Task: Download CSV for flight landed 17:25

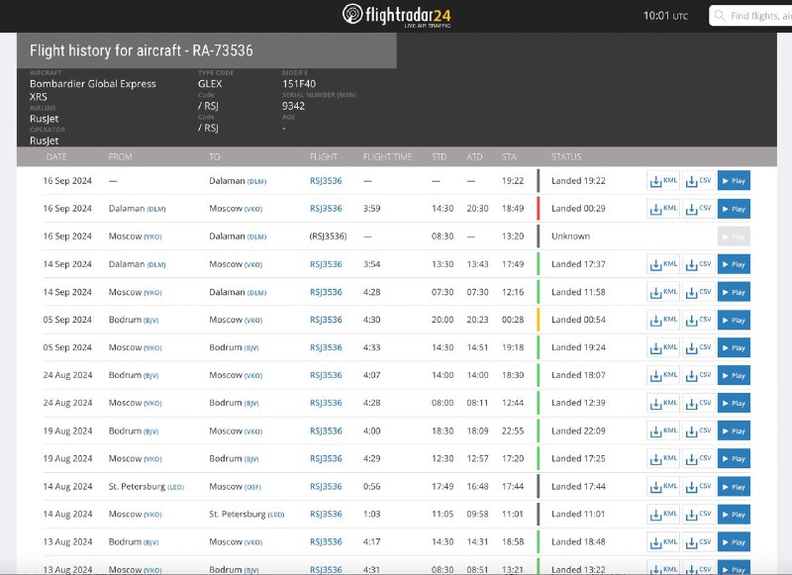Action: 699,458
